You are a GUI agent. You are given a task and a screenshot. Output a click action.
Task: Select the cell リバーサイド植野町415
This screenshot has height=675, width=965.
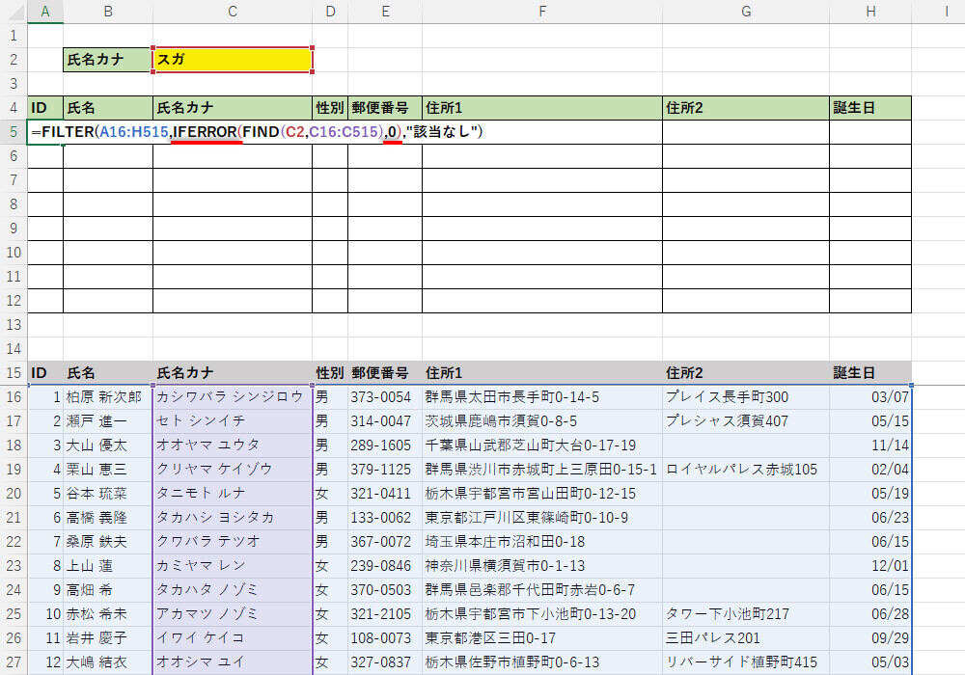click(x=746, y=662)
